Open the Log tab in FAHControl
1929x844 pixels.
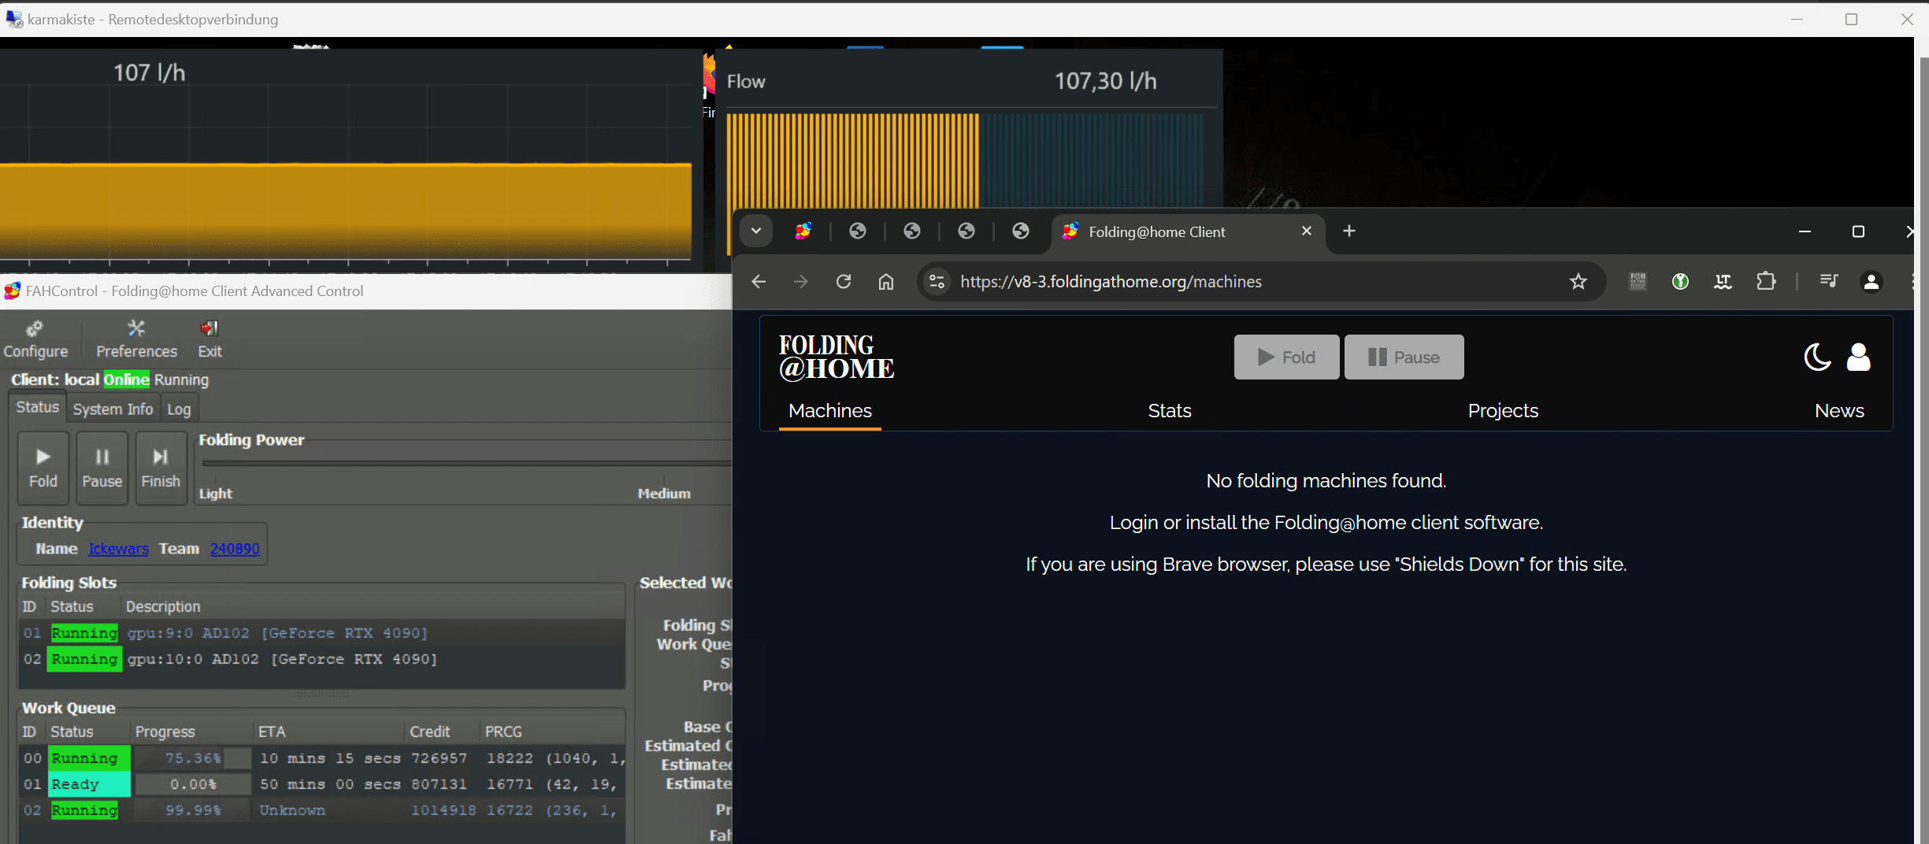pos(179,409)
